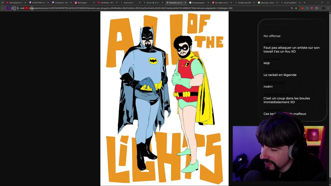Close the LIVE FITNA tab
This screenshot has width=331, height=186.
click(x=48, y=3)
